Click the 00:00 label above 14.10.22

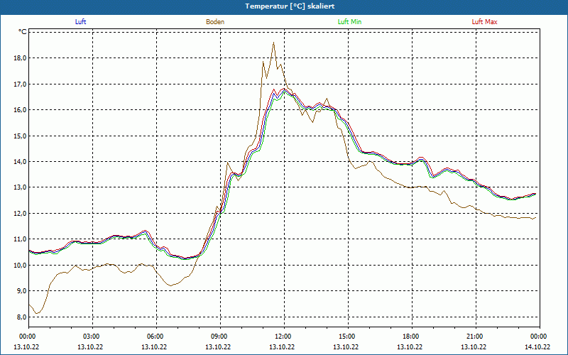(x=540, y=337)
